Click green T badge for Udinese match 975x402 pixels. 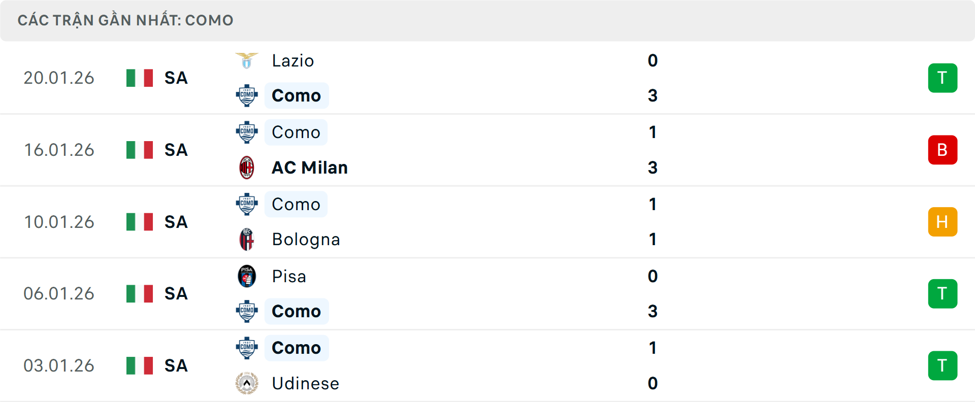[x=942, y=365]
